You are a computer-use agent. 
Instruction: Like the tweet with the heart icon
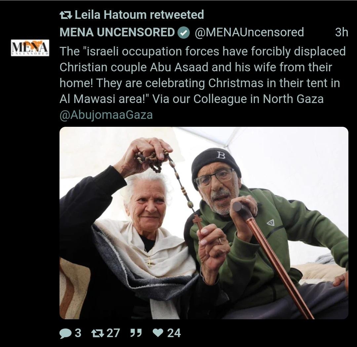pyautogui.click(x=158, y=333)
